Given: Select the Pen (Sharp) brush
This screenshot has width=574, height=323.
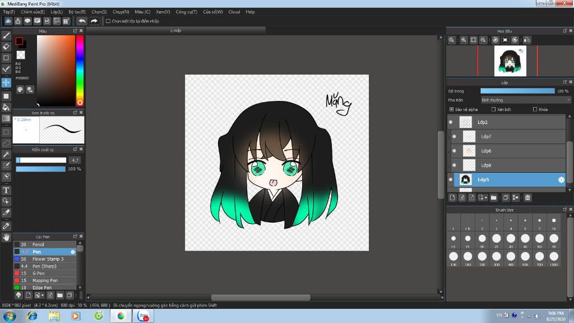Looking at the screenshot, I should (45, 266).
